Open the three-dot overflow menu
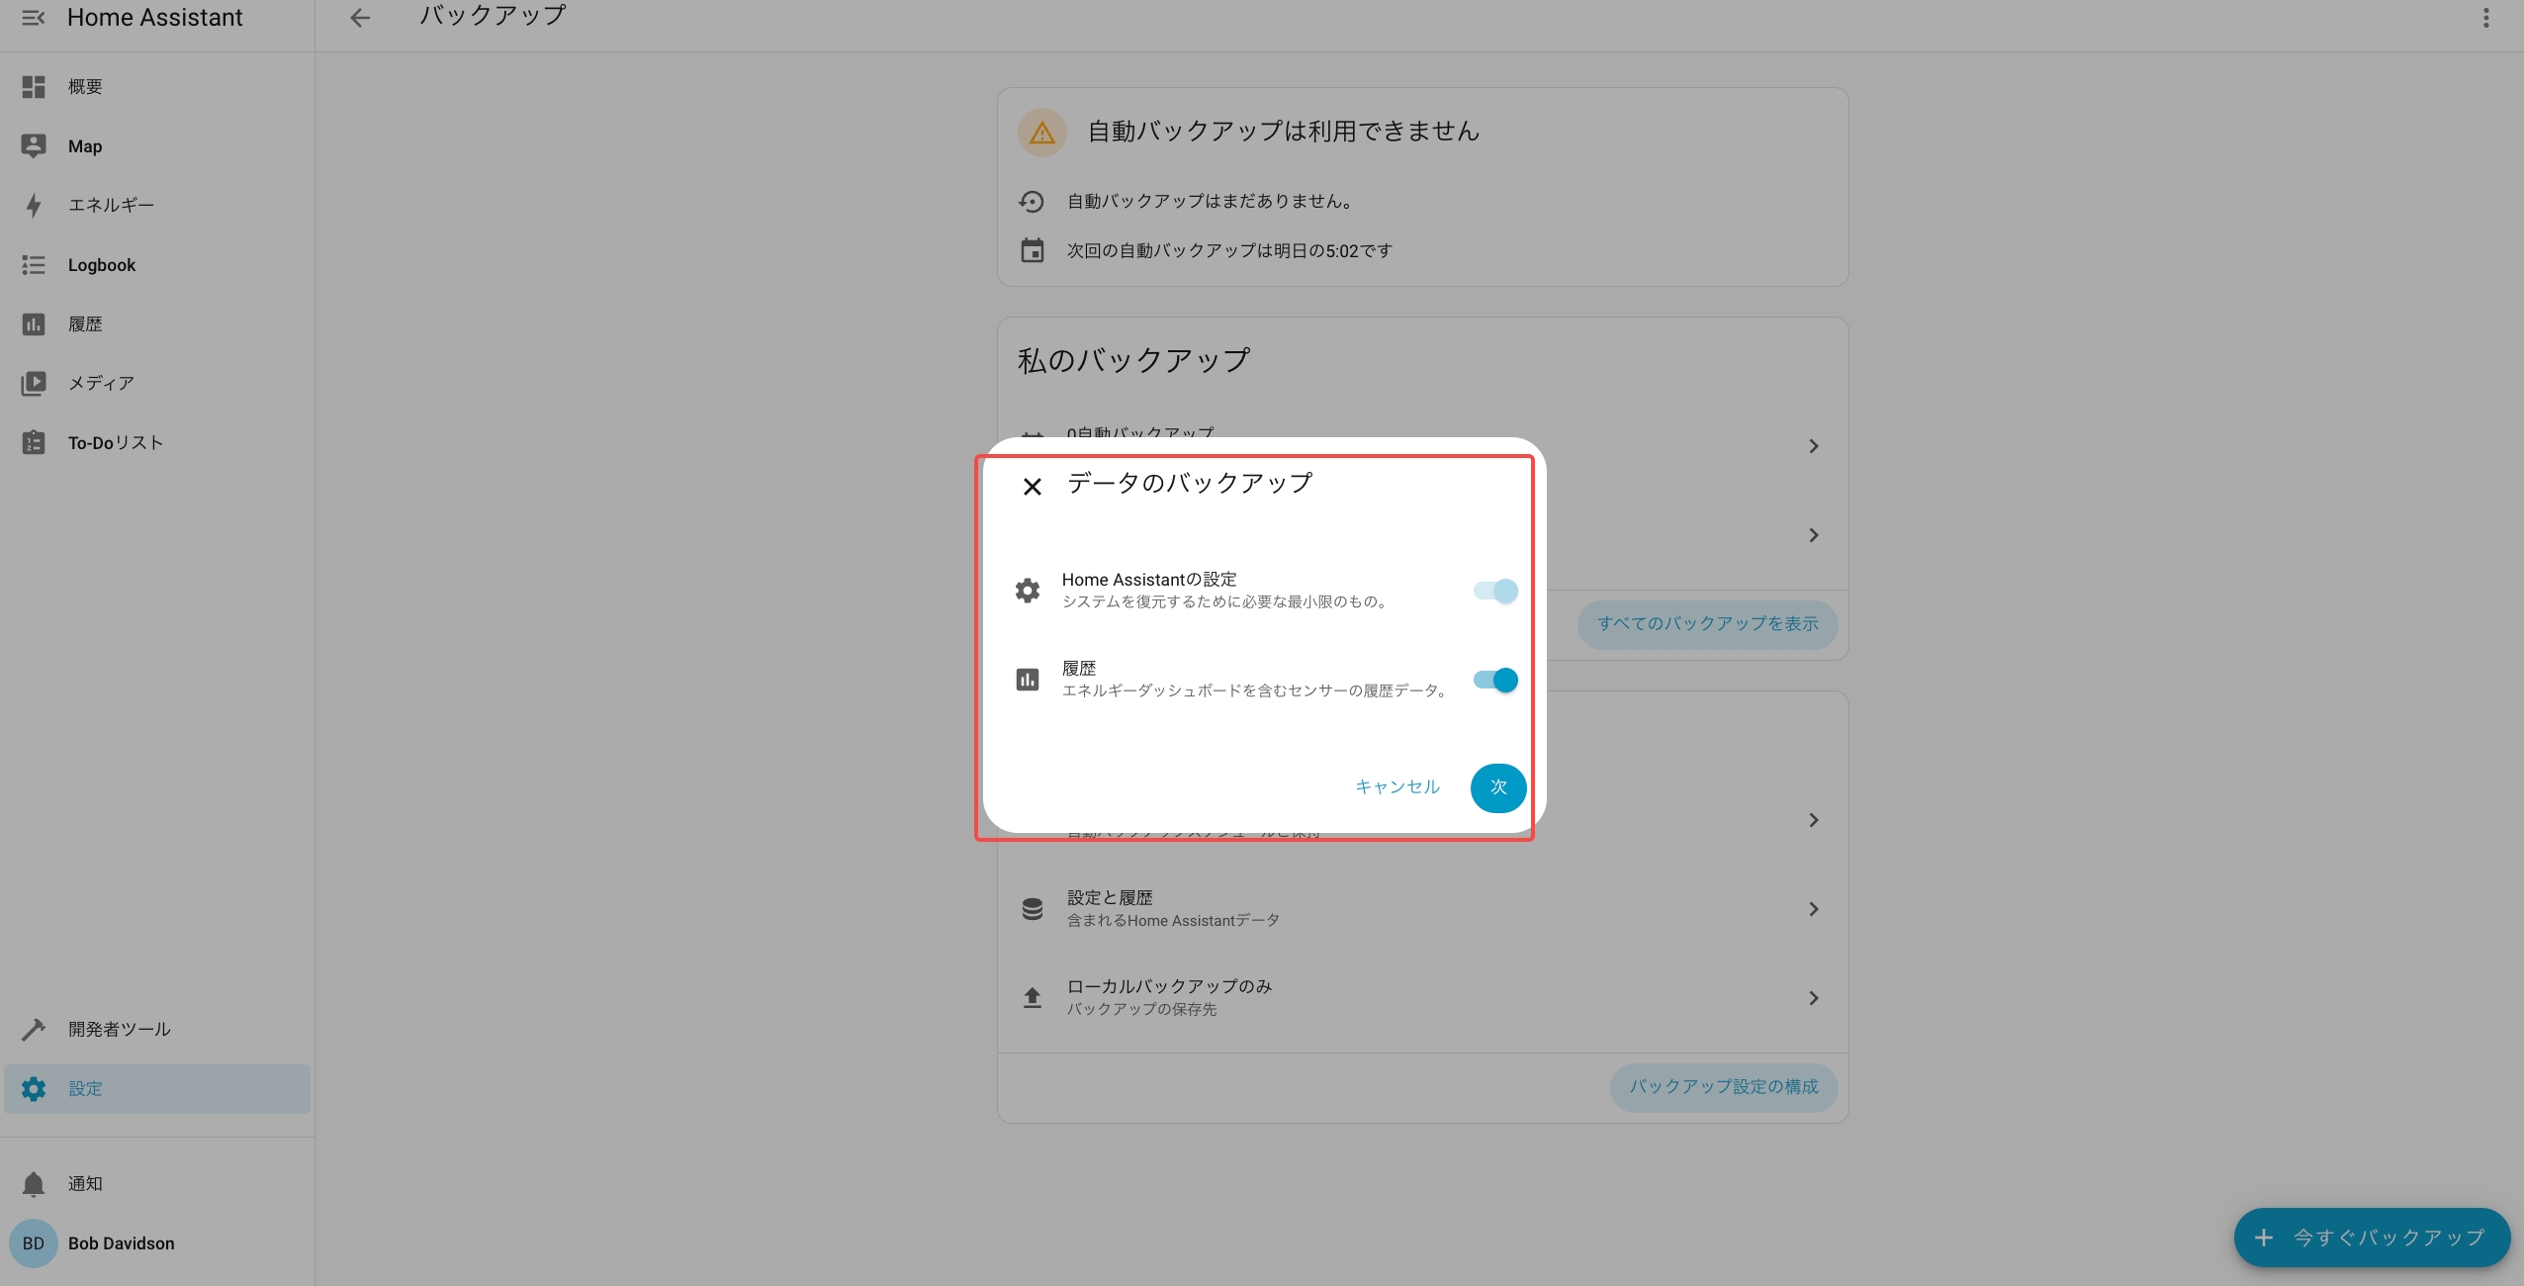Viewport: 2524px width, 1286px height. click(x=2485, y=18)
